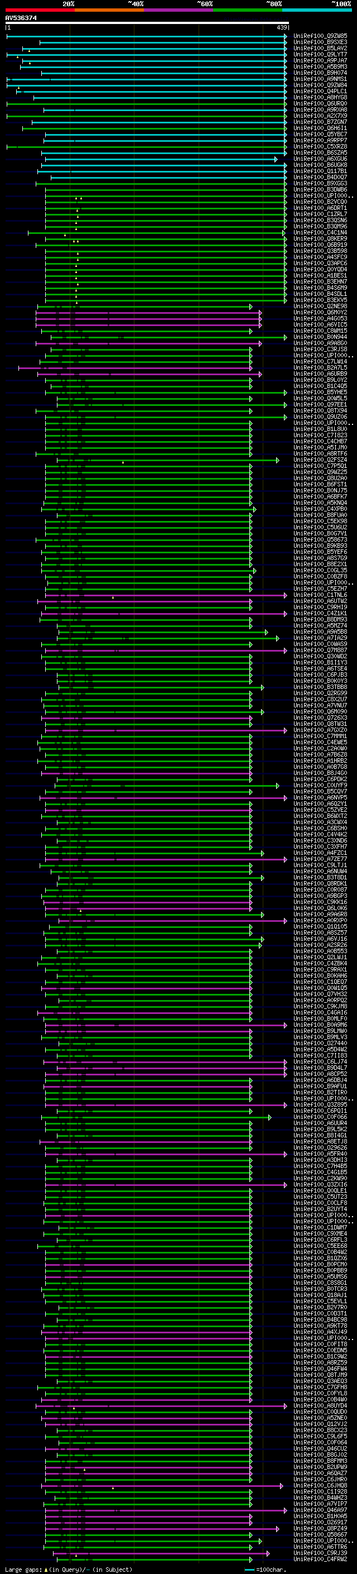Select the UniRef100_Q6URQ0 entry
357x1574 pixels.
point(320,103)
